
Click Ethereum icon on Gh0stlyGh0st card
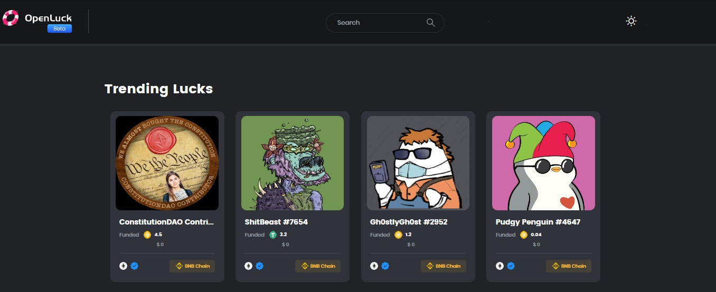click(x=374, y=266)
